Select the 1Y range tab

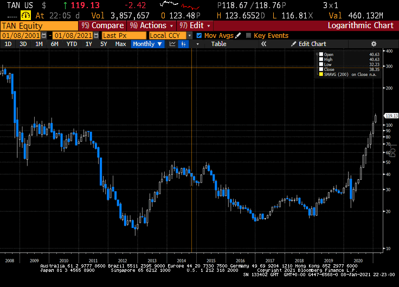[x=88, y=44]
